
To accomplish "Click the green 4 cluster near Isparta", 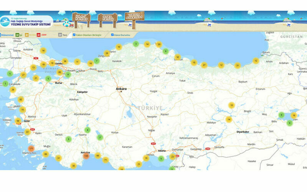I will click(87, 130).
